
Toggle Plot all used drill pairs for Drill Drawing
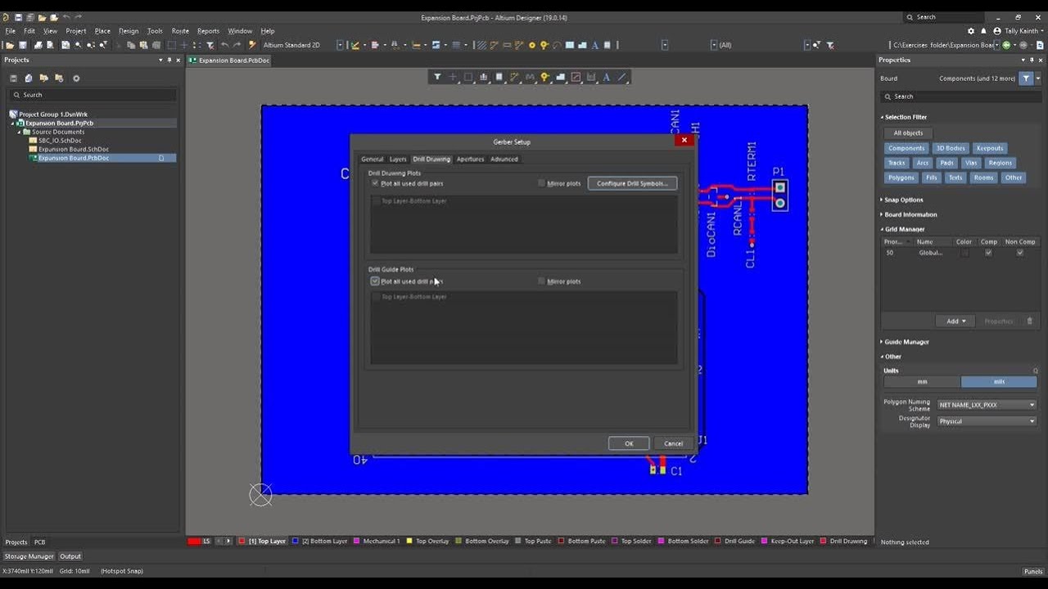(376, 183)
